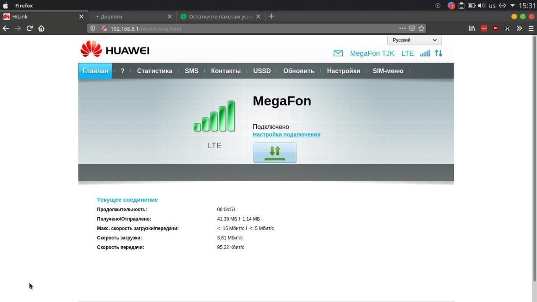537x302 pixels.
Task: Click the notification badge tray icon
Action: pyautogui.click(x=451, y=5)
